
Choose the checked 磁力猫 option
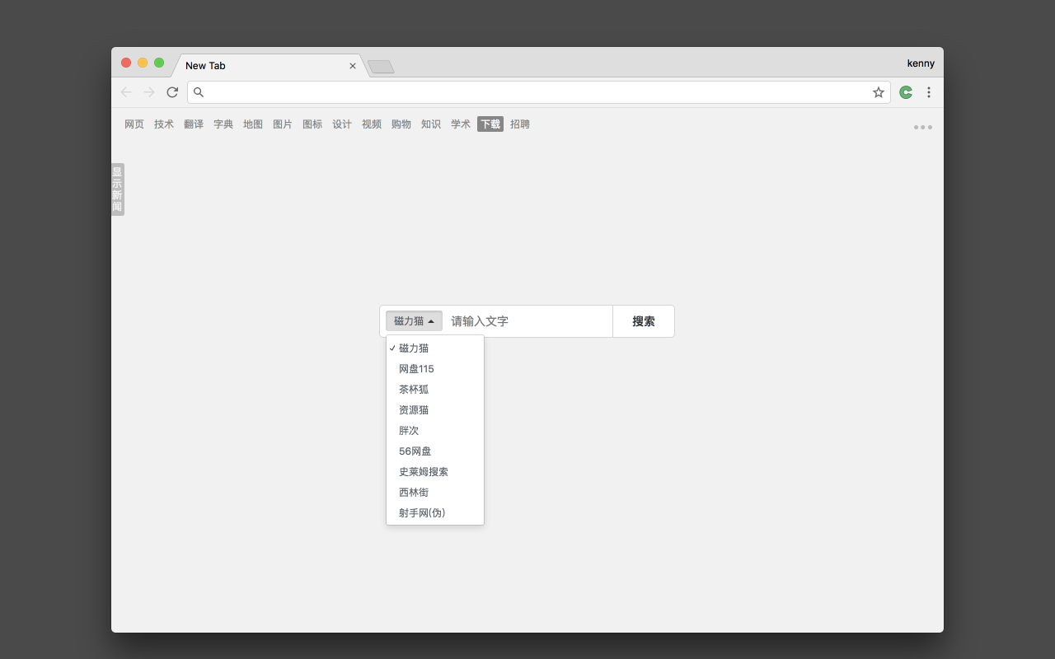(435, 348)
